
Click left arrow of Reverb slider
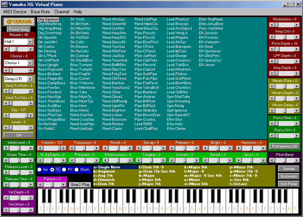[6, 49]
